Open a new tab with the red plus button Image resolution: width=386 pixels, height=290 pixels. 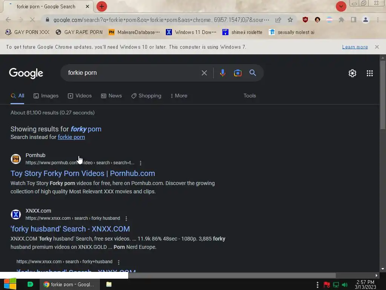[102, 6]
